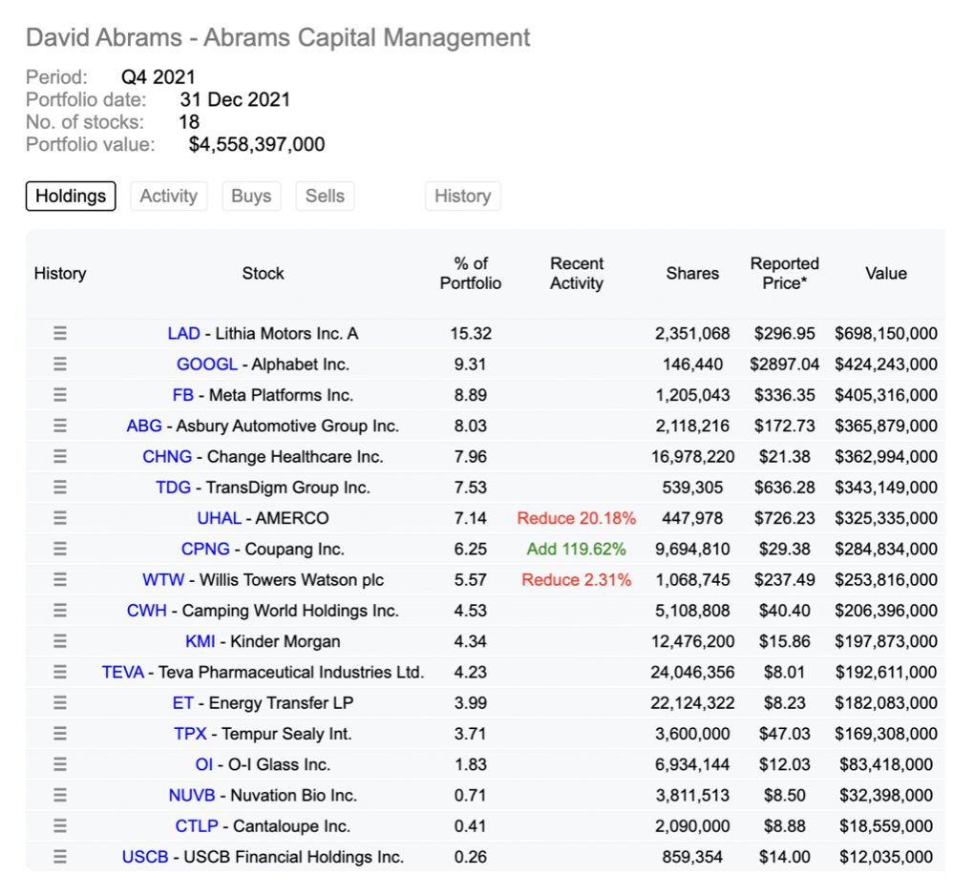Open history icon in TDG row

pos(59,488)
